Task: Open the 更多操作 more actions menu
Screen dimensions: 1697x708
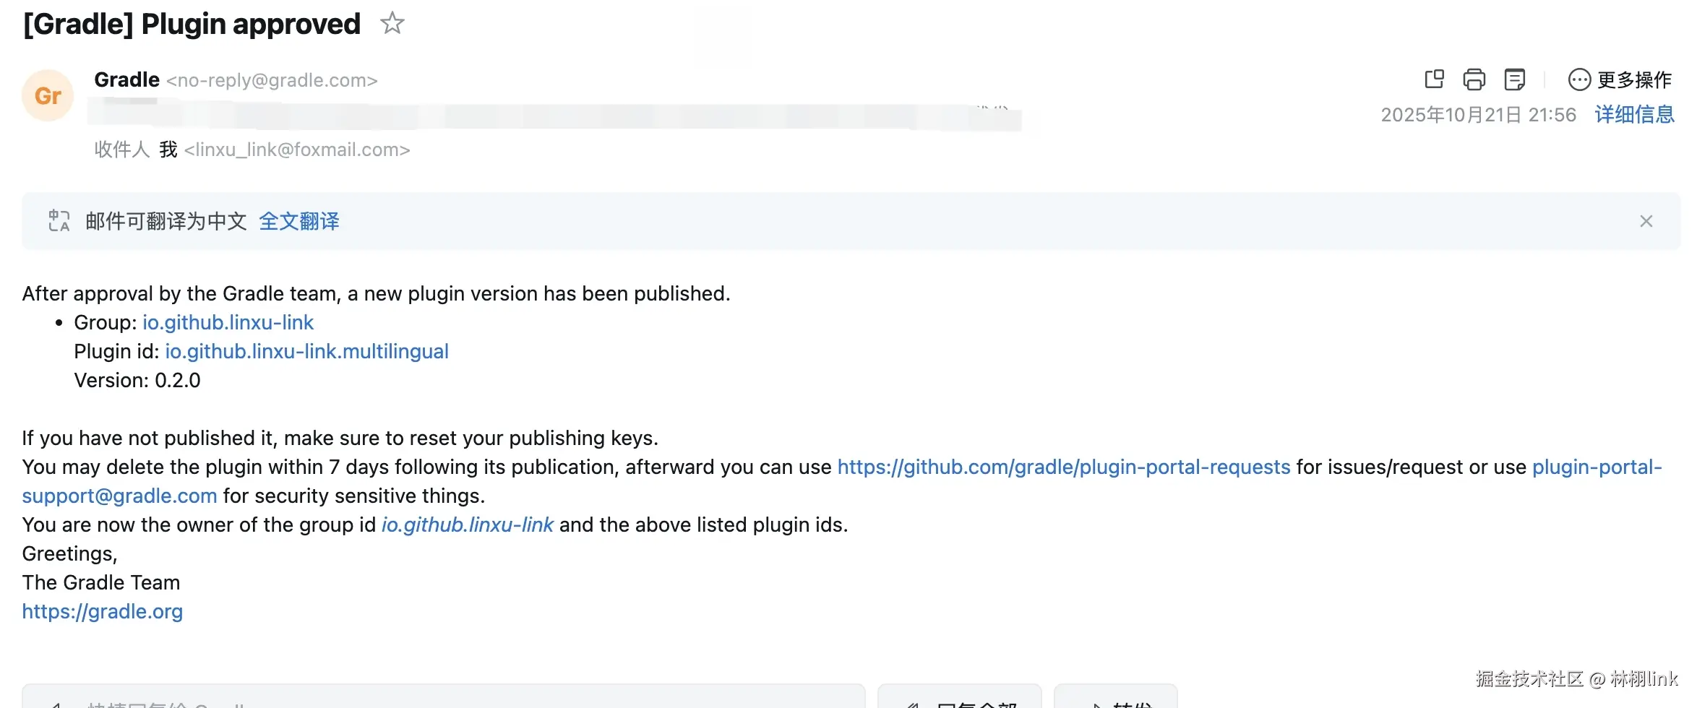Action: pos(1620,79)
